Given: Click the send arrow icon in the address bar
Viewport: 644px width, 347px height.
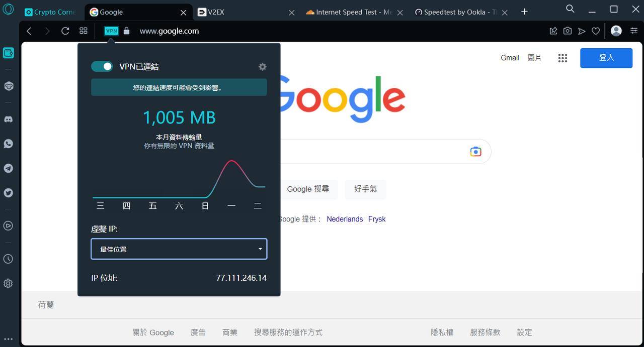Looking at the screenshot, I should pos(582,31).
